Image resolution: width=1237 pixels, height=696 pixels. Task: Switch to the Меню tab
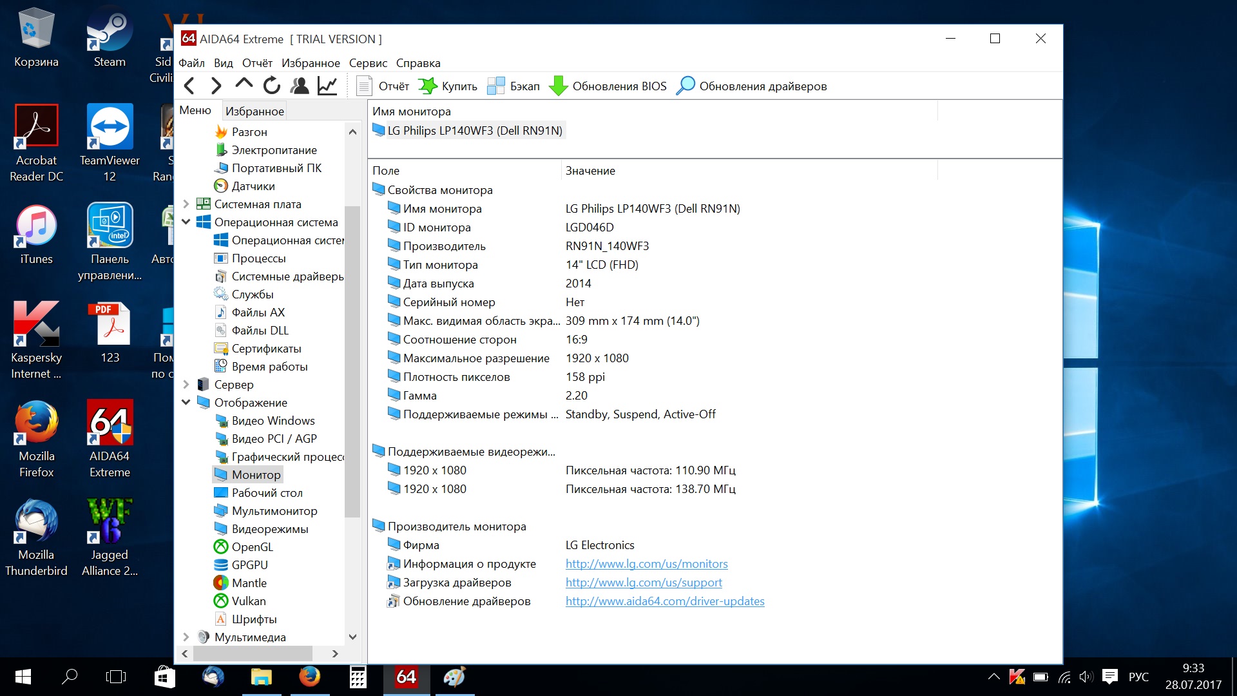(x=195, y=110)
